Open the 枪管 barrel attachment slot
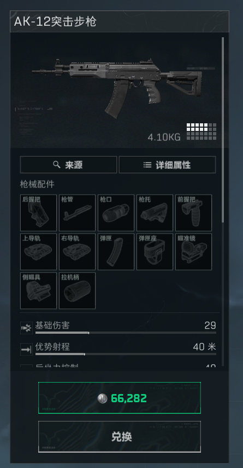 coord(78,213)
